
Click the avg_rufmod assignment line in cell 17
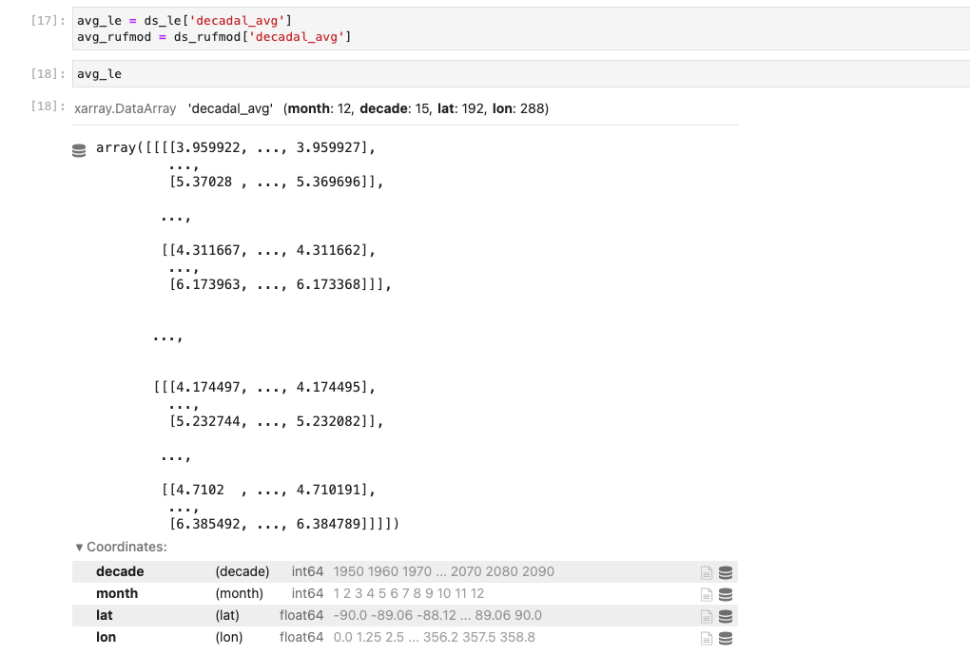pyautogui.click(x=214, y=36)
